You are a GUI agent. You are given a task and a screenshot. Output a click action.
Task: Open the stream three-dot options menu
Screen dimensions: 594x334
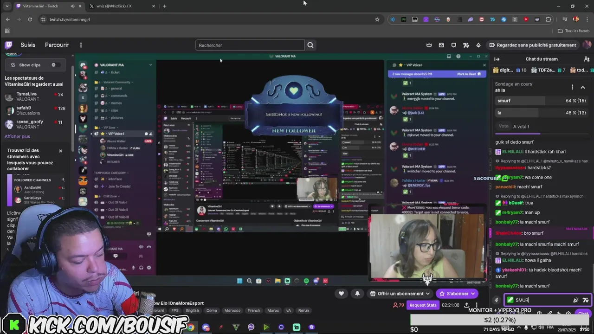[x=477, y=305]
